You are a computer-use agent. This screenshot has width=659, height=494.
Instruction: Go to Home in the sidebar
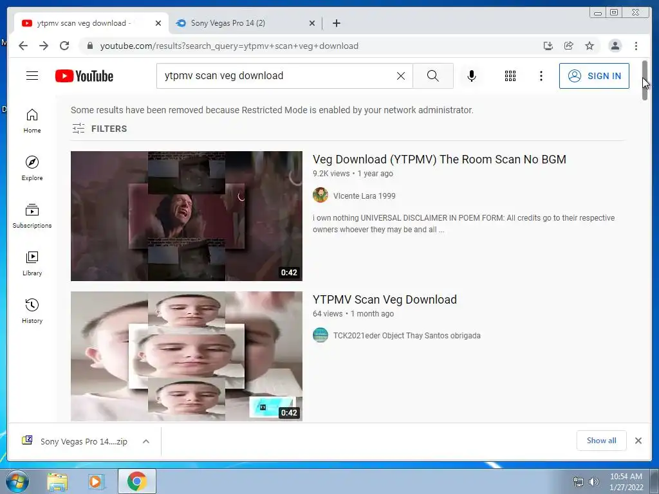tap(32, 121)
